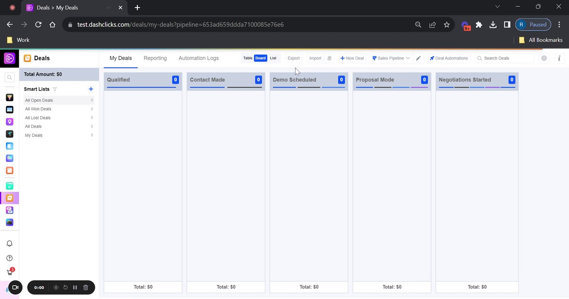Select All Open Deals smart list

click(59, 100)
